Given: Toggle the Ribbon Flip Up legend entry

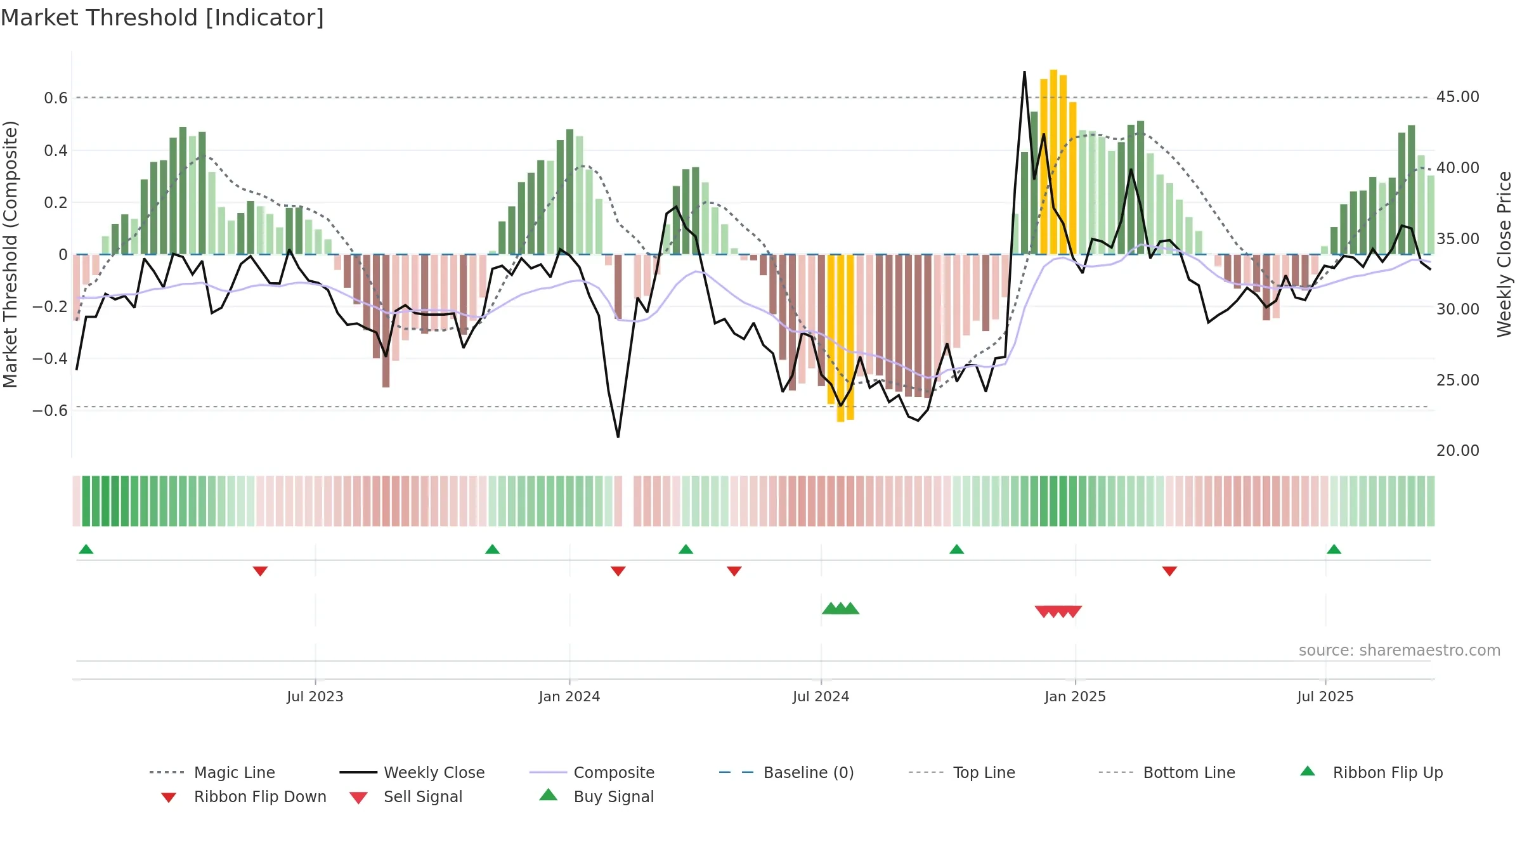Looking at the screenshot, I should 1371,772.
